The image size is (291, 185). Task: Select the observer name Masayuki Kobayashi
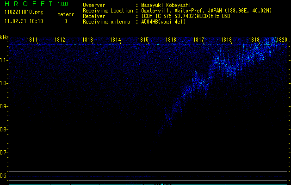[x=166, y=5]
